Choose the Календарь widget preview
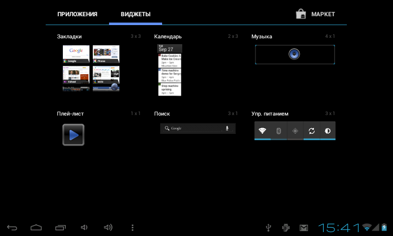Screen dimensions: 393x236 point(169,70)
